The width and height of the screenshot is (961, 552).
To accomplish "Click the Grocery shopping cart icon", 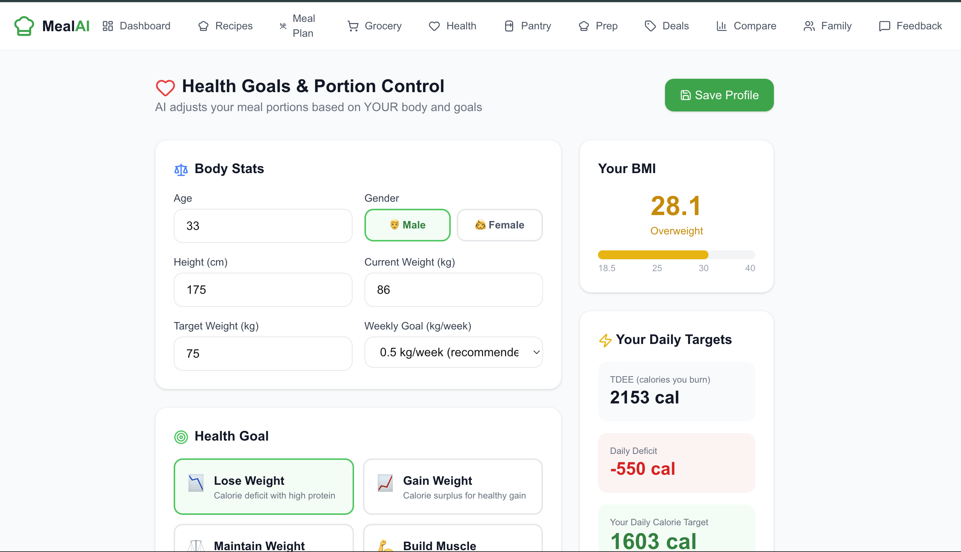I will [353, 26].
